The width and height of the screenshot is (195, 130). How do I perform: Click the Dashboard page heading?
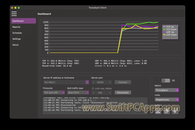(x=44, y=14)
